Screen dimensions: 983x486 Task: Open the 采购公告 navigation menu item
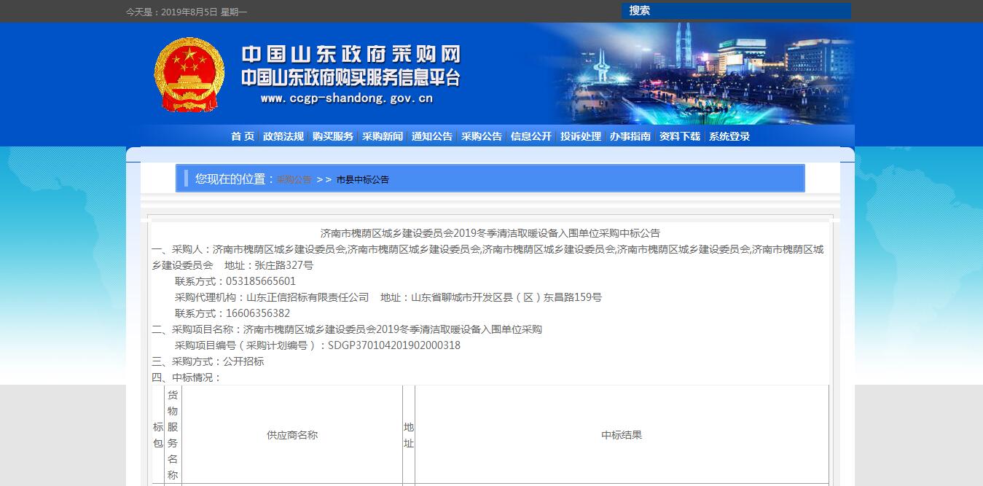482,136
